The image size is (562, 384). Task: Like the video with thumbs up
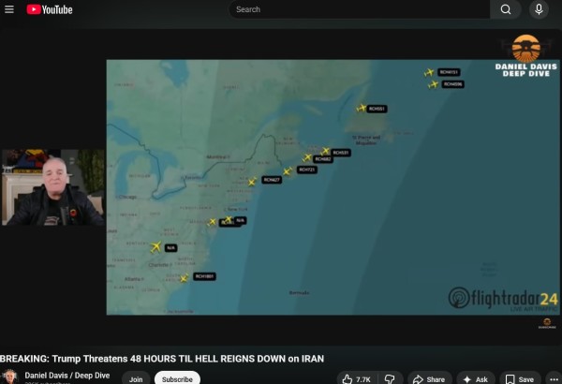click(x=357, y=379)
